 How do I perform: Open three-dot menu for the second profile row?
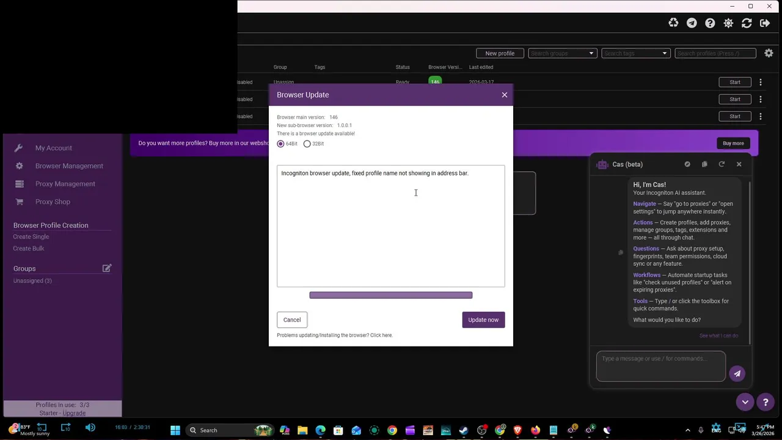761,99
